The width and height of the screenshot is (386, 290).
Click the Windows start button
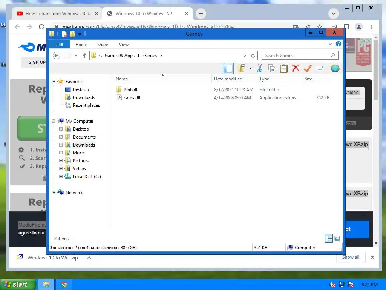[x=17, y=284]
